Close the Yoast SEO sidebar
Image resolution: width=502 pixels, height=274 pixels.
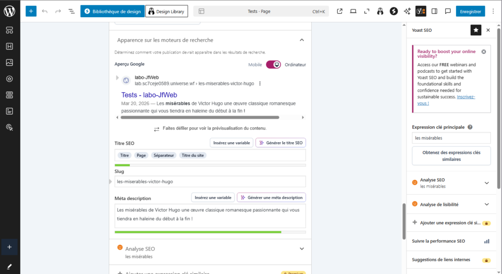click(488, 30)
